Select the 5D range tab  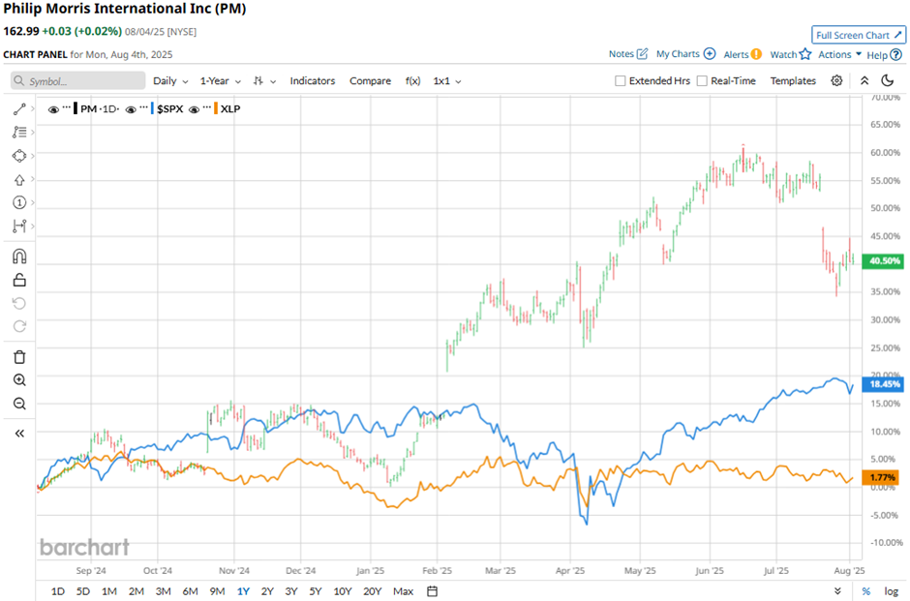tap(83, 591)
